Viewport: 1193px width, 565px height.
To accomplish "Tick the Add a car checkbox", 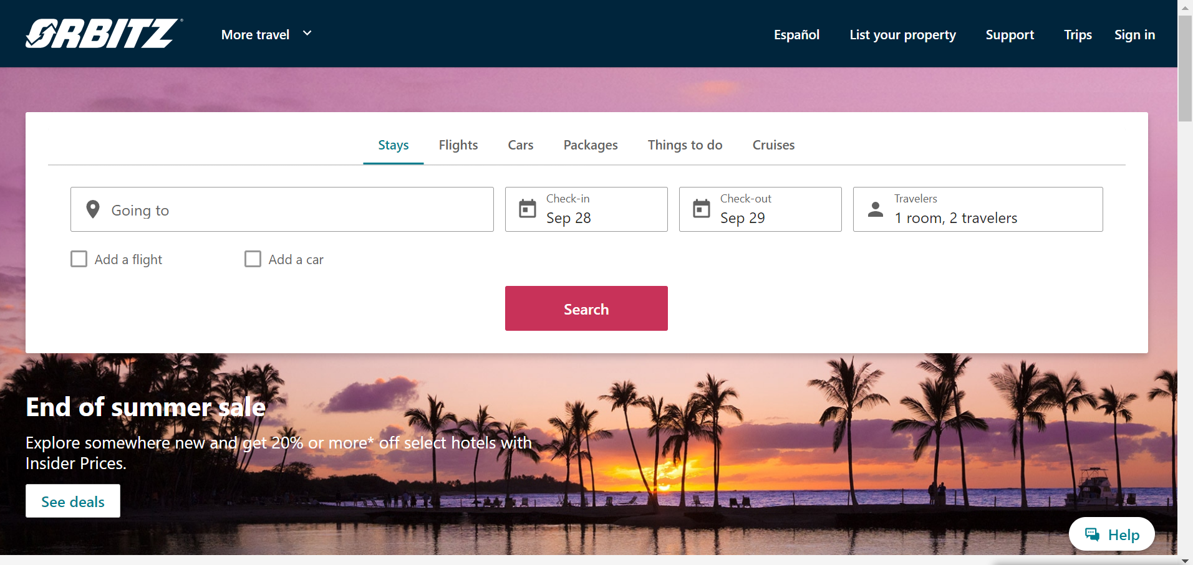I will point(253,259).
